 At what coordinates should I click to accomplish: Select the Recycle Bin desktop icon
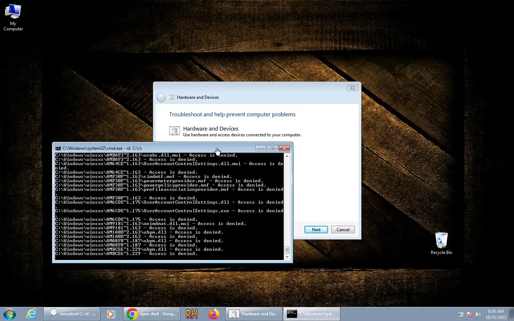coord(441,243)
